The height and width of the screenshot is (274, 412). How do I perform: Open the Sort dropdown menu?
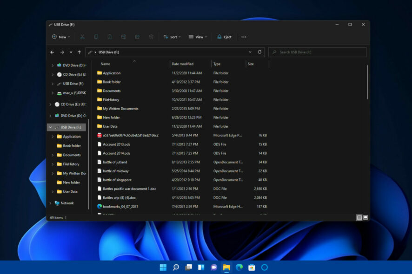(172, 37)
